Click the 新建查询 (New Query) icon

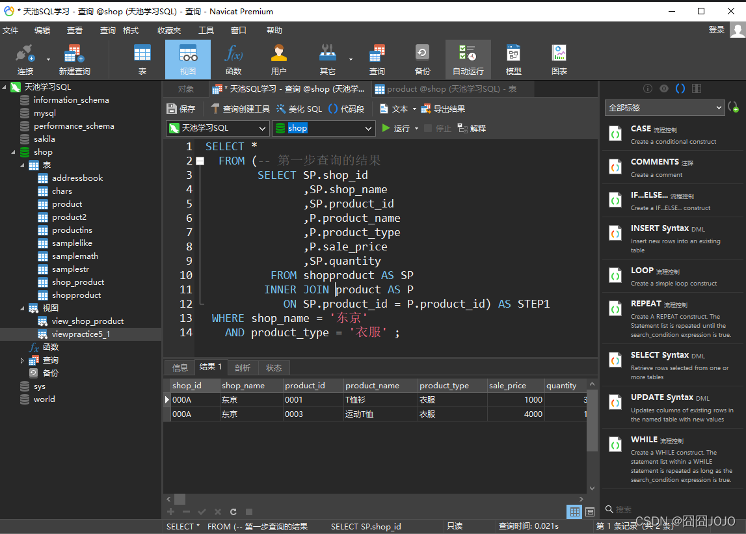click(x=74, y=59)
